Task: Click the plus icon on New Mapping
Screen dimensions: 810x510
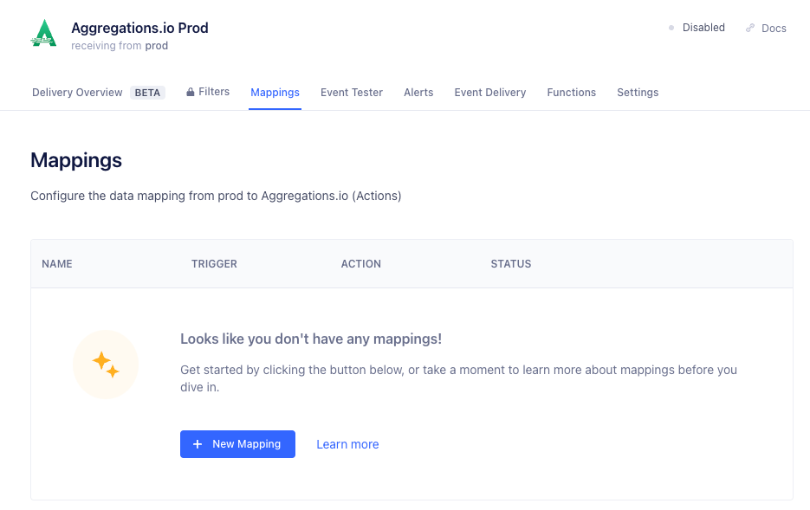Action: pyautogui.click(x=198, y=444)
